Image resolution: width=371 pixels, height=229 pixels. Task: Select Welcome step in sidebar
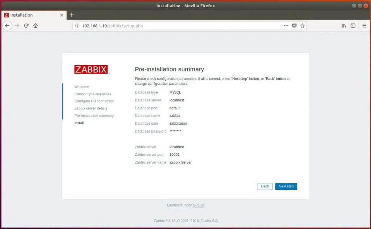click(x=82, y=87)
